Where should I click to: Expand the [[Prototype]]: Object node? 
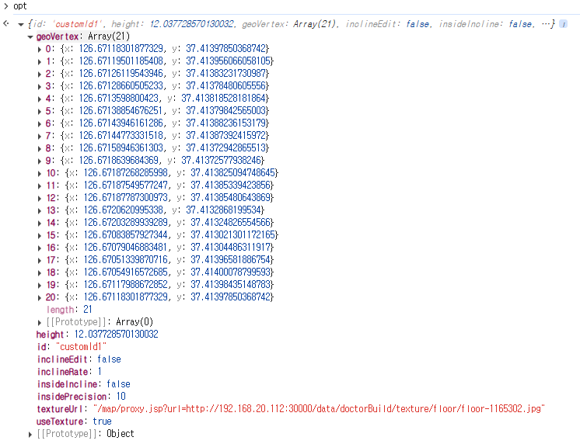pyautogui.click(x=30, y=435)
